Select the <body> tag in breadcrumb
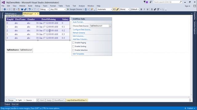The height and width of the screenshot is (110, 197). pyautogui.click(x=49, y=100)
